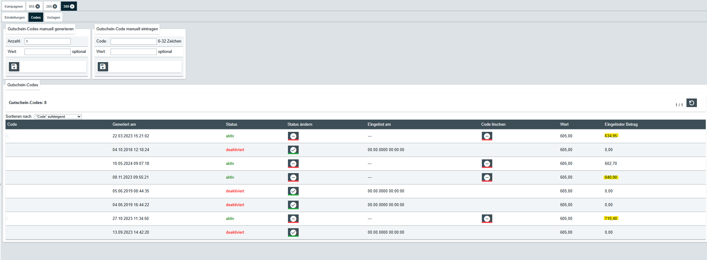
Task: Close the 265 campaign tab
Action: [55, 6]
